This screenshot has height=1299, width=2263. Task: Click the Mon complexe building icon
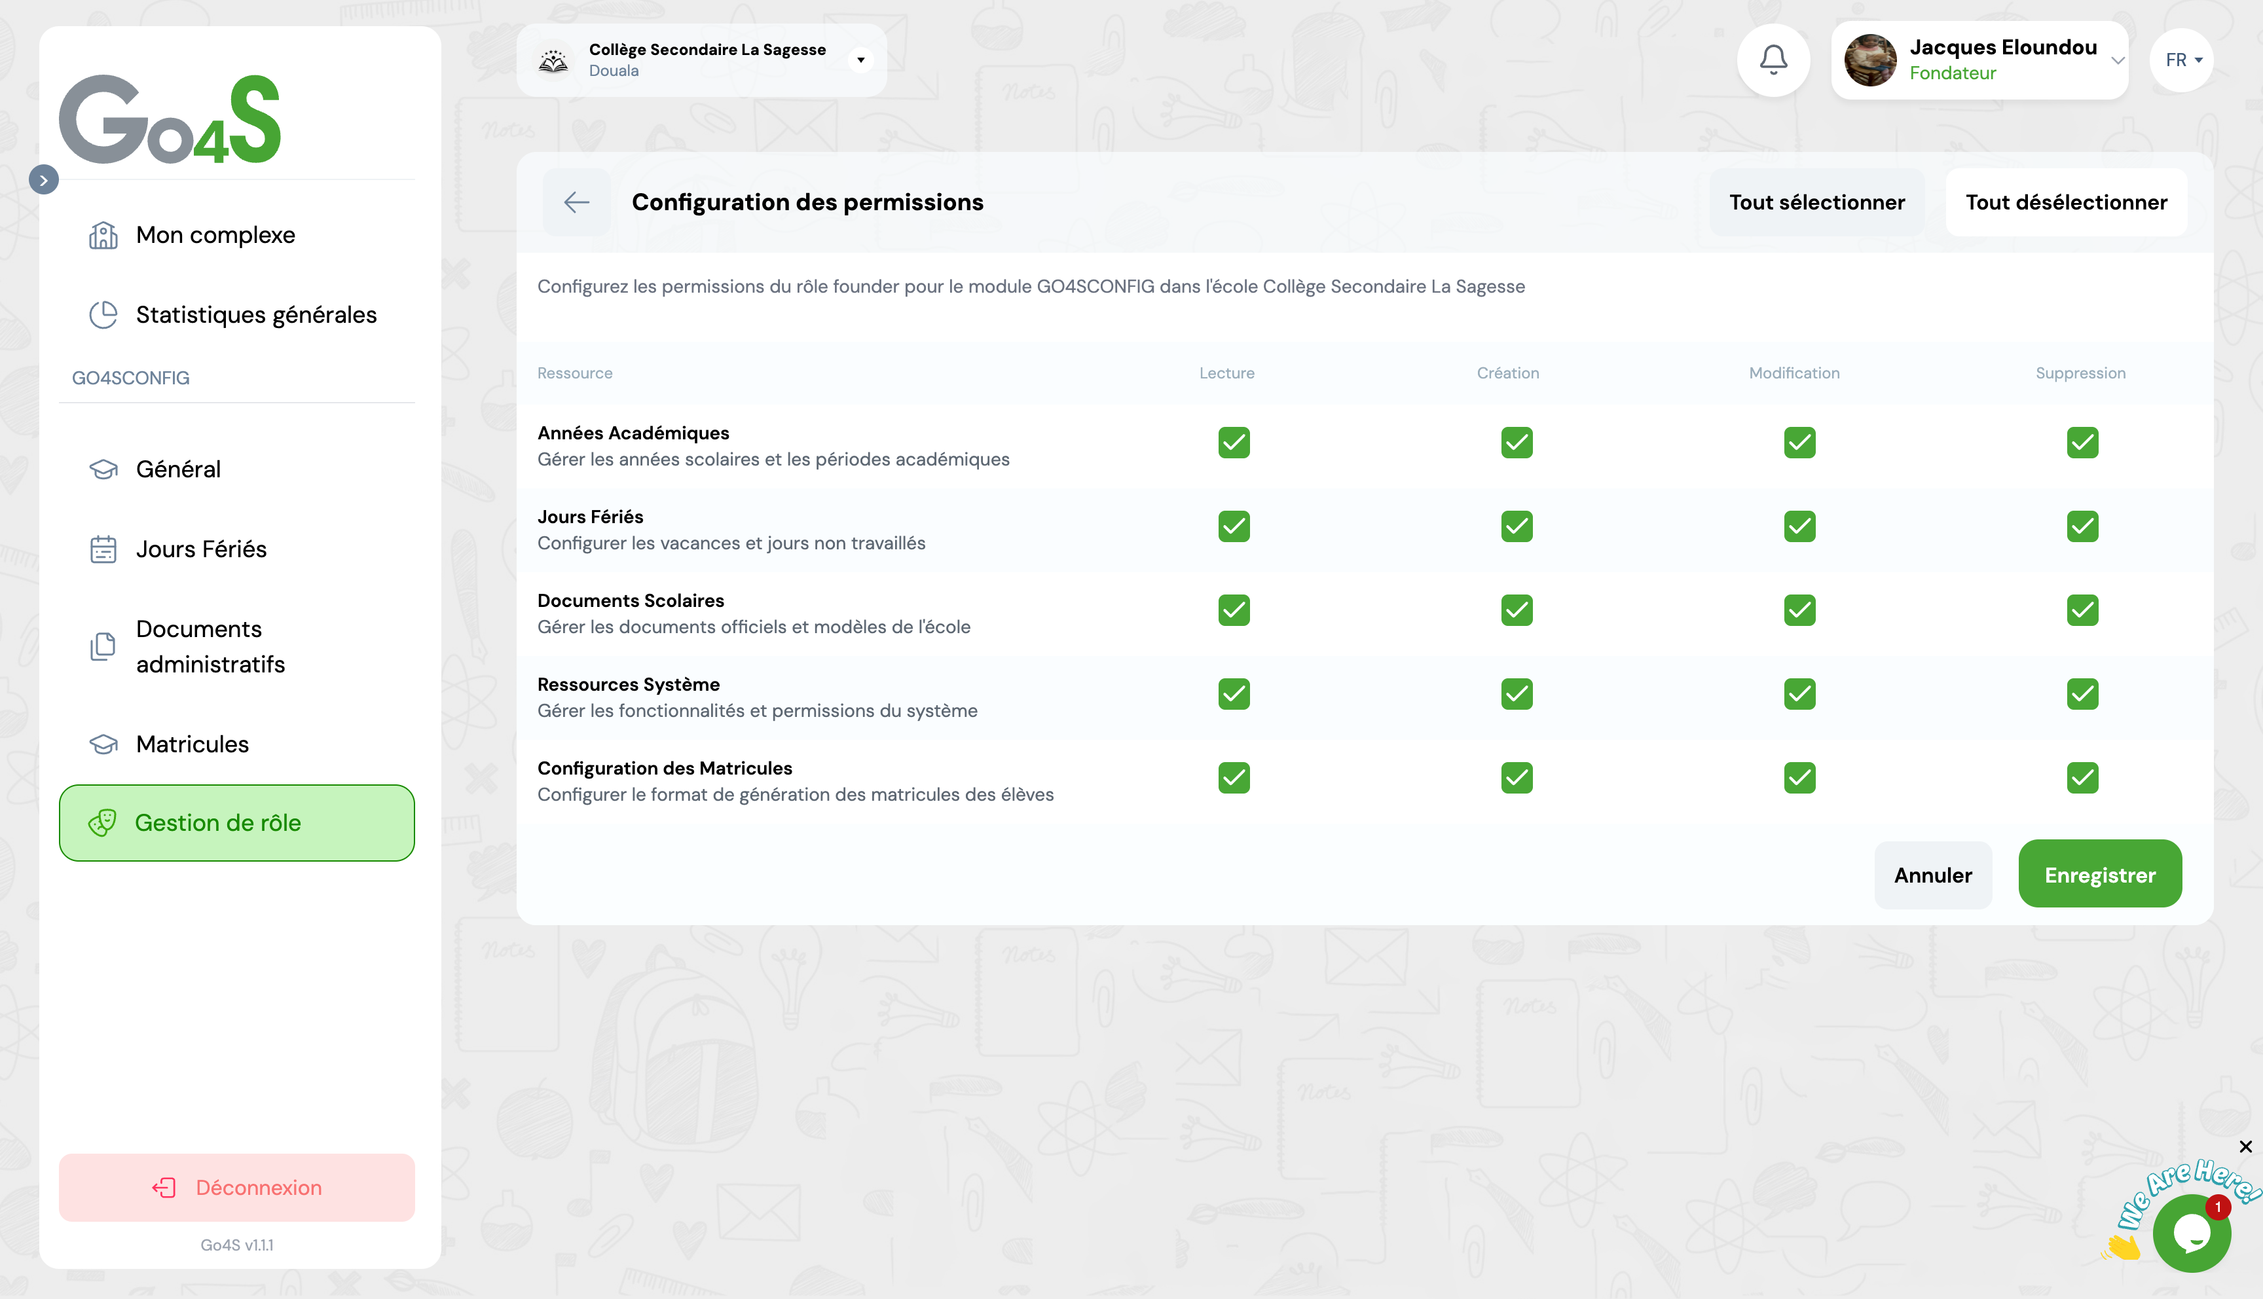(103, 236)
